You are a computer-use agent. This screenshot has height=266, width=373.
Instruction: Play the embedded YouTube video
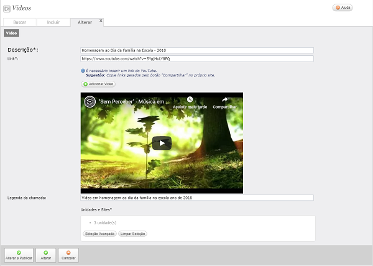pos(162,143)
